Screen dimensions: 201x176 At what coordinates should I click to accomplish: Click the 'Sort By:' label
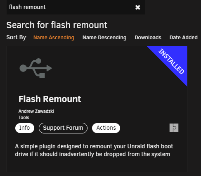pos(17,37)
